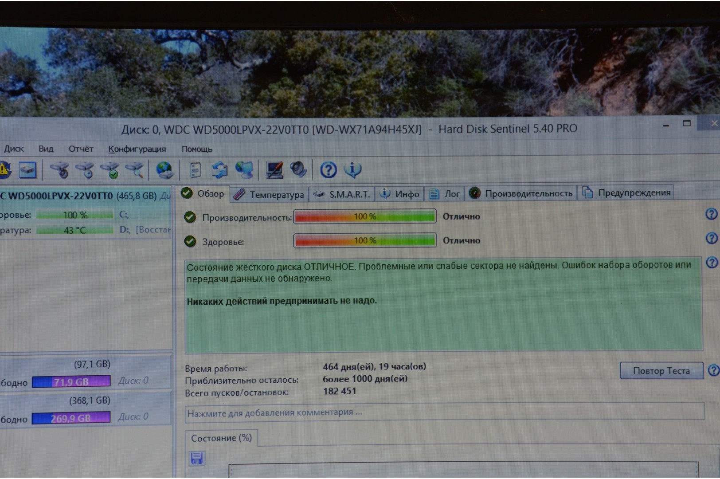
Task: Open the Вид menu
Action: [x=46, y=149]
